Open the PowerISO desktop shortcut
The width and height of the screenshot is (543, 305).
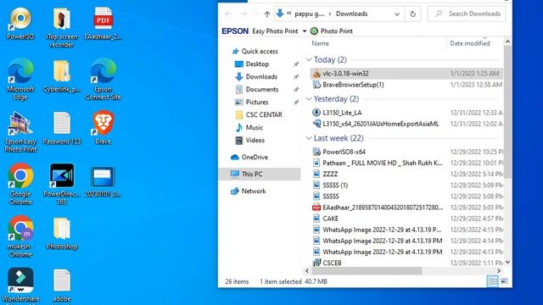20,24
